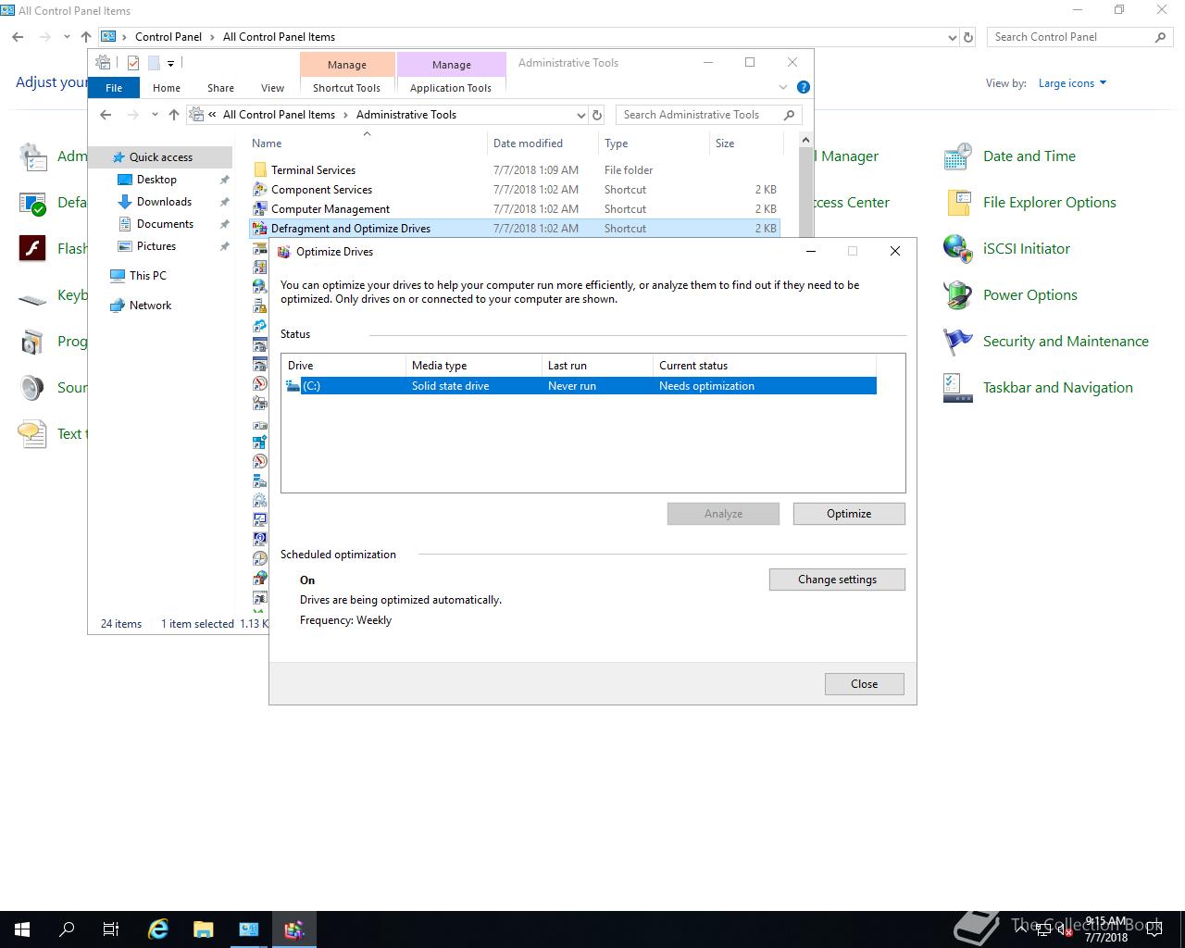Open Security and Maintenance item

pyautogui.click(x=1046, y=342)
